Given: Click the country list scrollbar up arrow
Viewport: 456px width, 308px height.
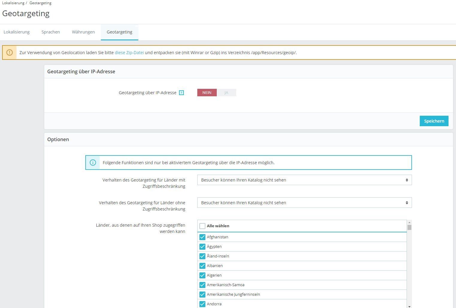Looking at the screenshot, I should pyautogui.click(x=409, y=222).
